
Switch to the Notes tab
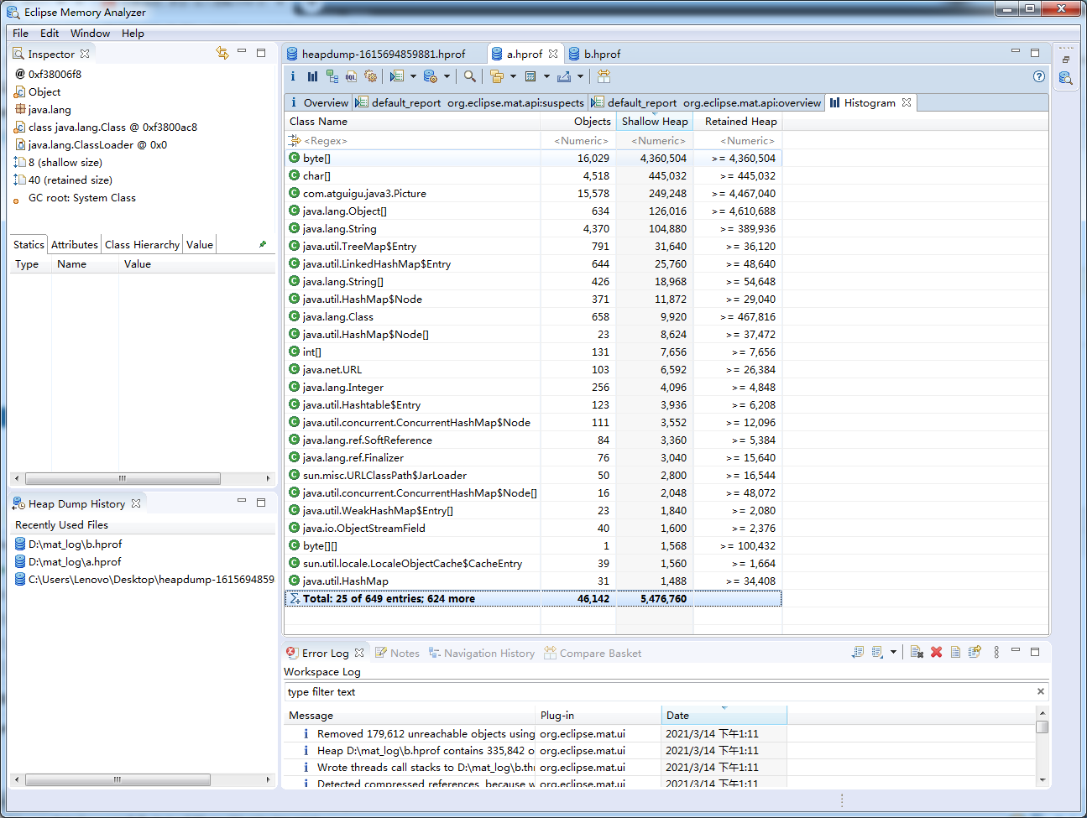coord(397,653)
